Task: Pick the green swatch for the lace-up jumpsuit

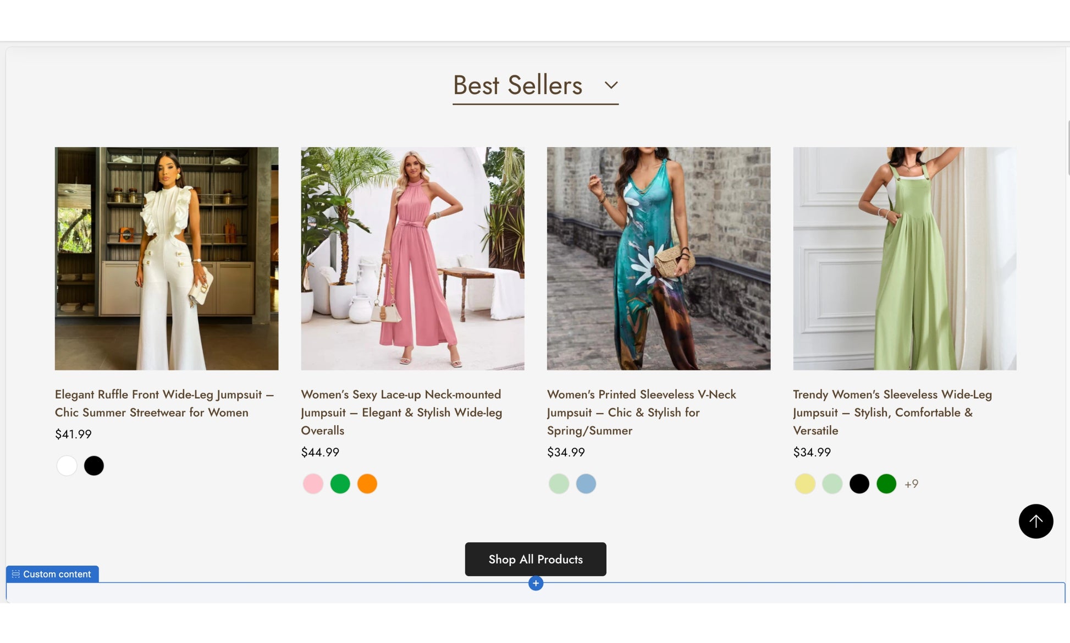Action: 340,484
